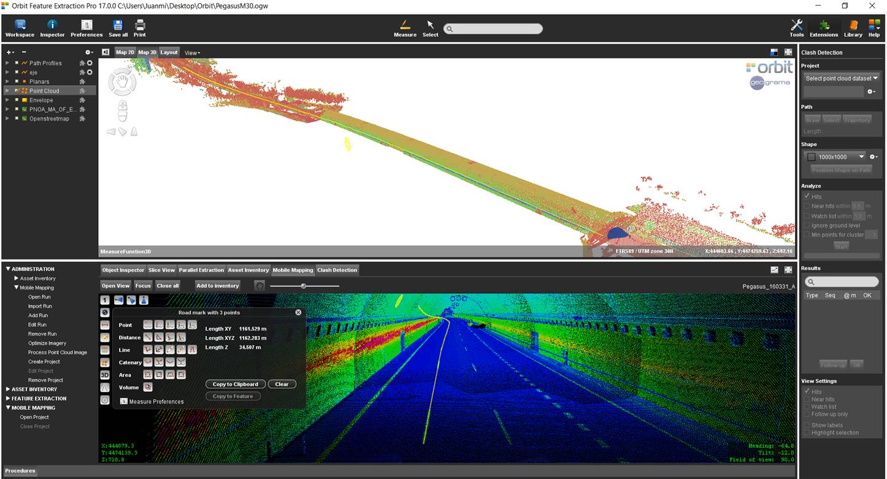
Task: Open the Library icon
Action: [x=853, y=25]
